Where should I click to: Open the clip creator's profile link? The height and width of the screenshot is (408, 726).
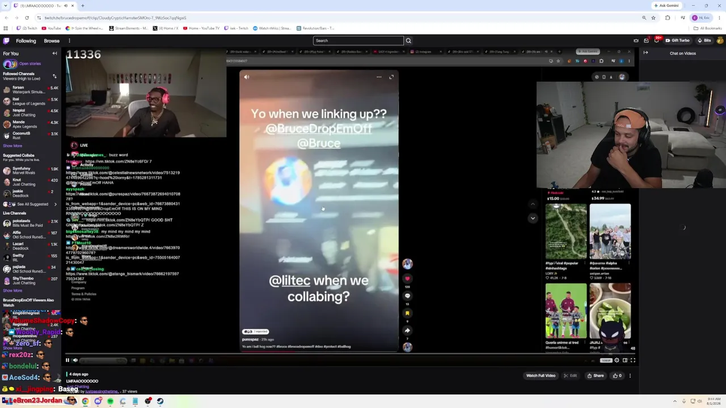103,392
